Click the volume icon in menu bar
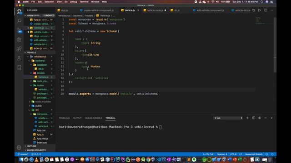This screenshot has height=163, width=291. [x=217, y=2]
